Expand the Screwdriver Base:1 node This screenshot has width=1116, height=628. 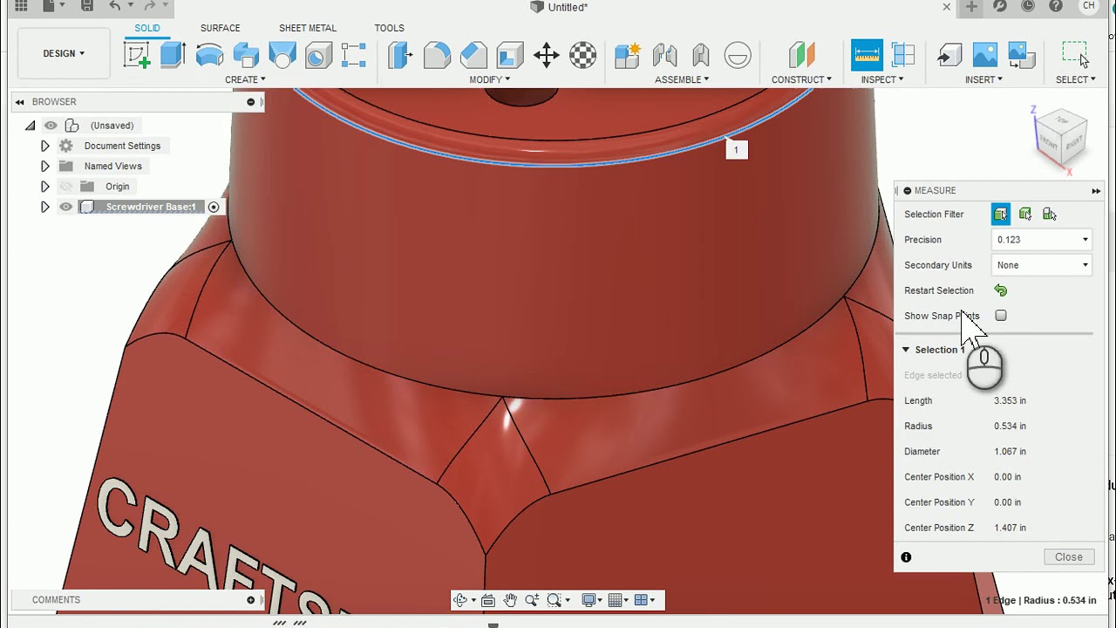44,207
